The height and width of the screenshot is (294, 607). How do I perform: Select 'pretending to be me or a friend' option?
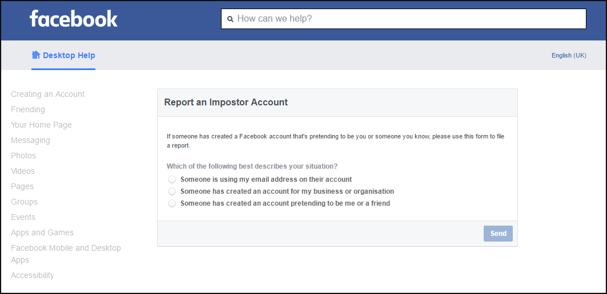tap(172, 203)
